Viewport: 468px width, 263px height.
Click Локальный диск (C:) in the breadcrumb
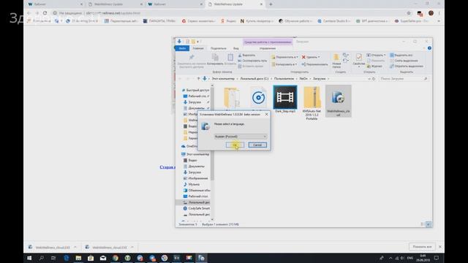[x=254, y=79]
